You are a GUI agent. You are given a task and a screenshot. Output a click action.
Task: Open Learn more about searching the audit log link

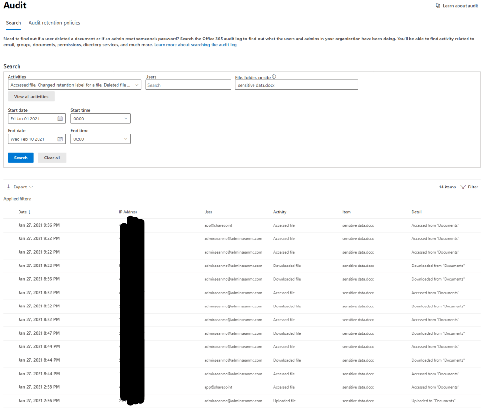pos(195,45)
